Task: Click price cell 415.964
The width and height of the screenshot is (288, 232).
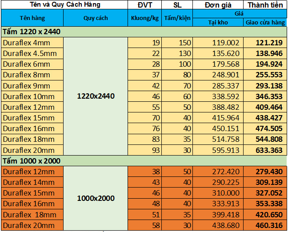Action: (218, 118)
